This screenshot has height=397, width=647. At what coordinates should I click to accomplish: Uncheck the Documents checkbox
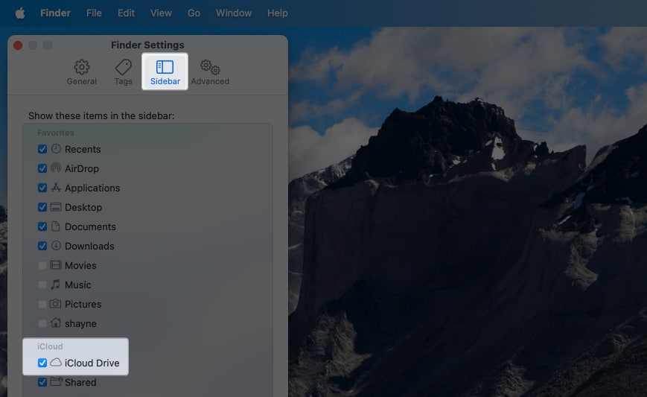(x=42, y=226)
